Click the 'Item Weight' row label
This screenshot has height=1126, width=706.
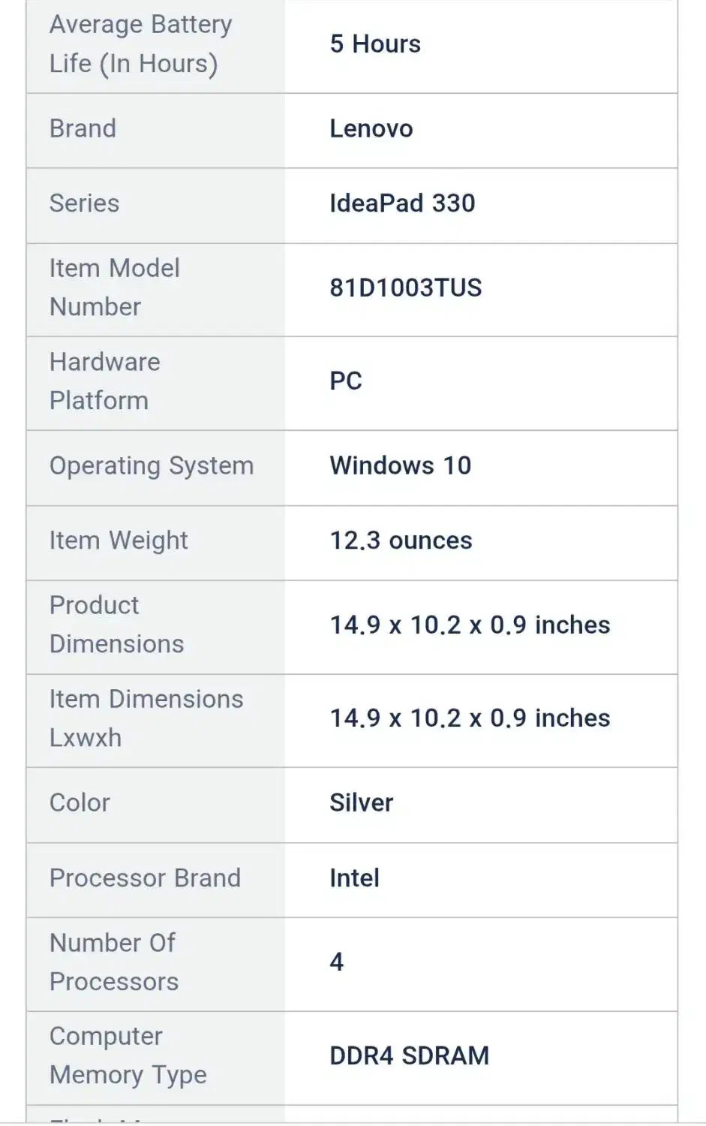pyautogui.click(x=119, y=540)
